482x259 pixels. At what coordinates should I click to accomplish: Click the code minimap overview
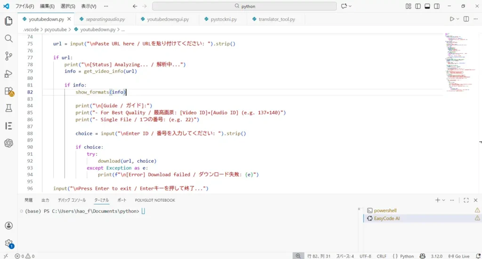coord(460,63)
